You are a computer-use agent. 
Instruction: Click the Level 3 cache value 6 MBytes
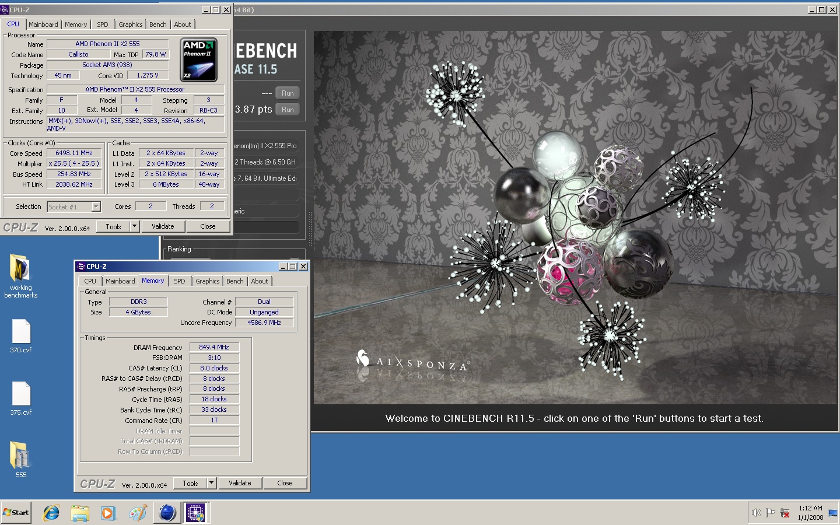pyautogui.click(x=166, y=184)
